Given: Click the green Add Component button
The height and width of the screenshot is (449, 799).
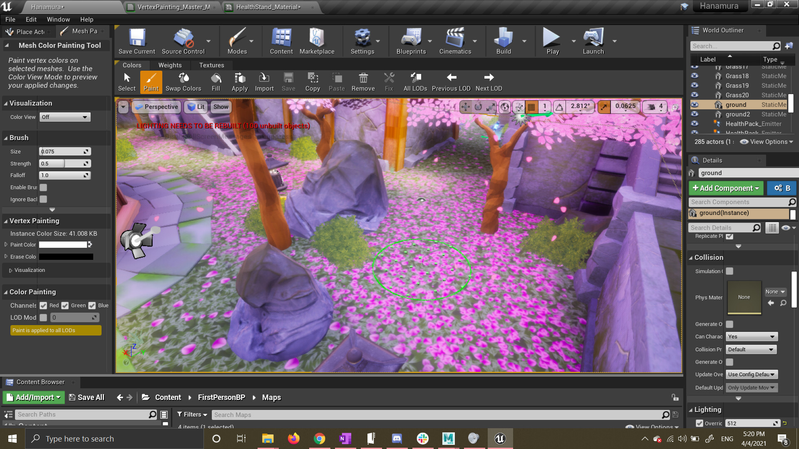Looking at the screenshot, I should point(726,188).
